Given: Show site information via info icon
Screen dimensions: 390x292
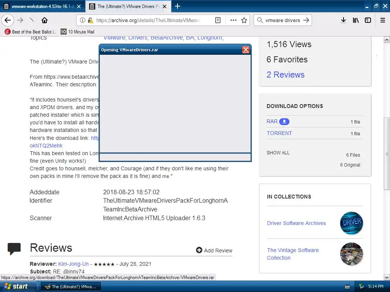Looking at the screenshot, I should [82, 20].
